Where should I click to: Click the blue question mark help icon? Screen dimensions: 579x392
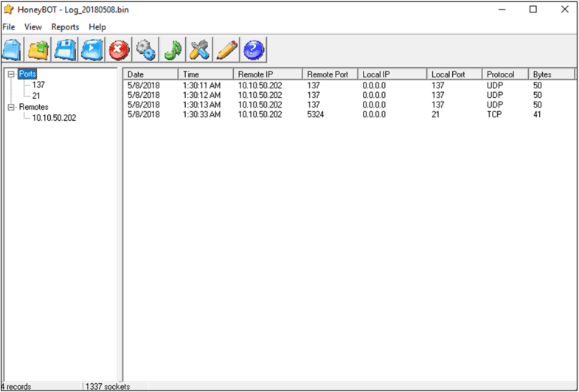pos(254,50)
